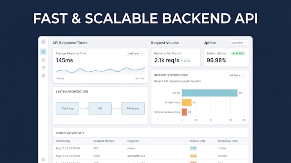The height and width of the screenshot is (163, 291).
Task: Click the blue 200 OK bar
Action: click(x=210, y=93)
